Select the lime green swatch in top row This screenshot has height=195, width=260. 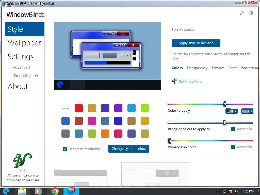click(x=144, y=108)
